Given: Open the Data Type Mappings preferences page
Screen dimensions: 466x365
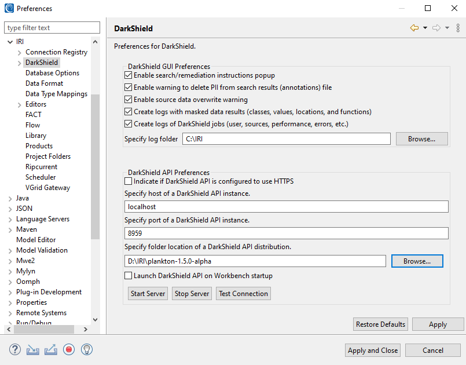Looking at the screenshot, I should (x=56, y=93).
